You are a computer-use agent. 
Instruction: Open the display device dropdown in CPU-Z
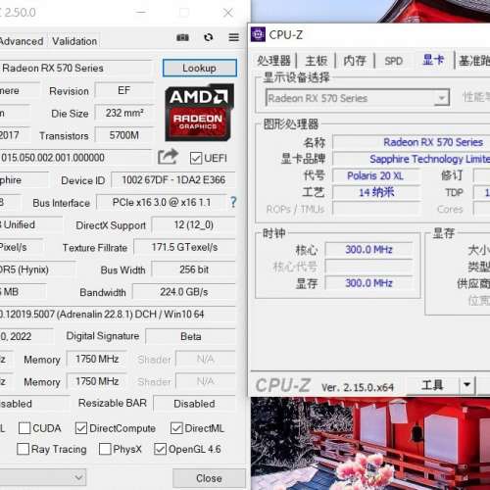442,98
